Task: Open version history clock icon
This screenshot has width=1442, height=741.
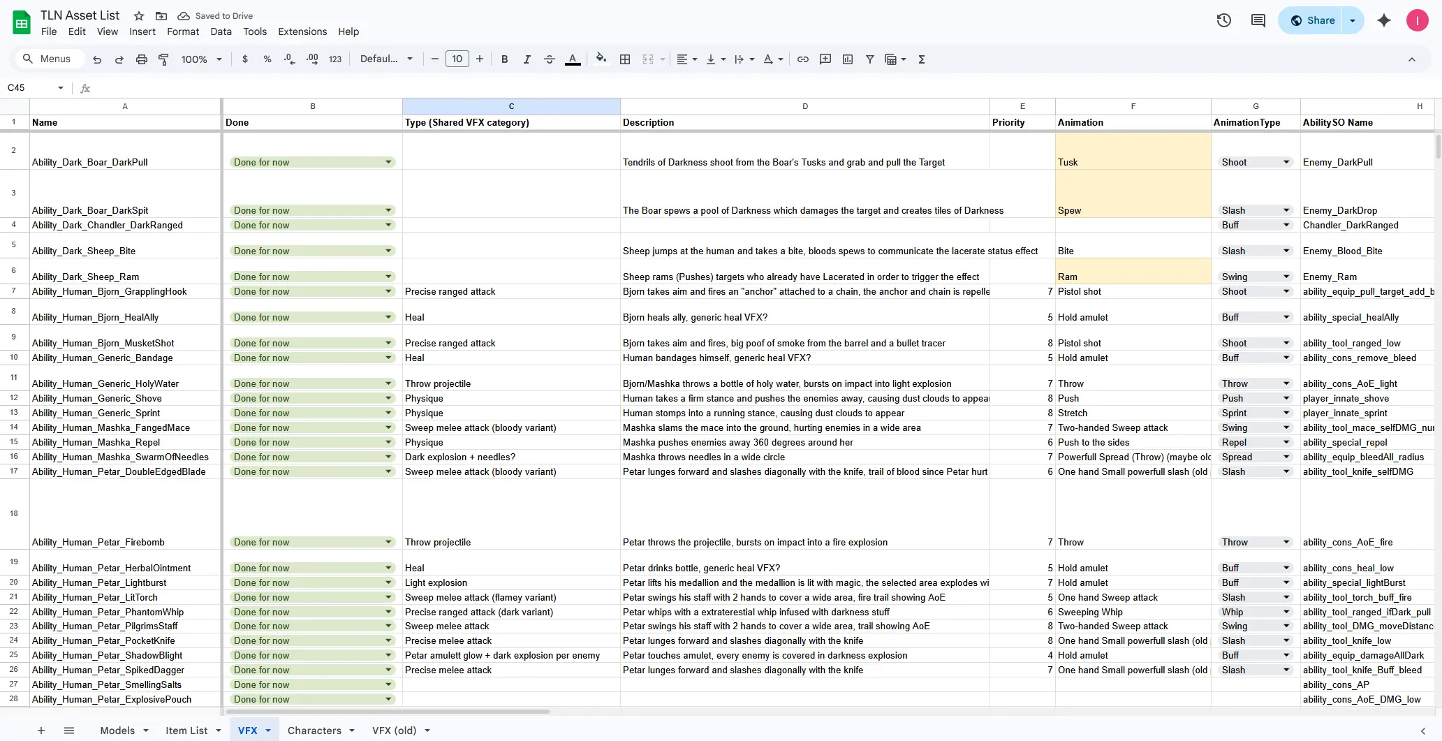Action: click(1223, 20)
